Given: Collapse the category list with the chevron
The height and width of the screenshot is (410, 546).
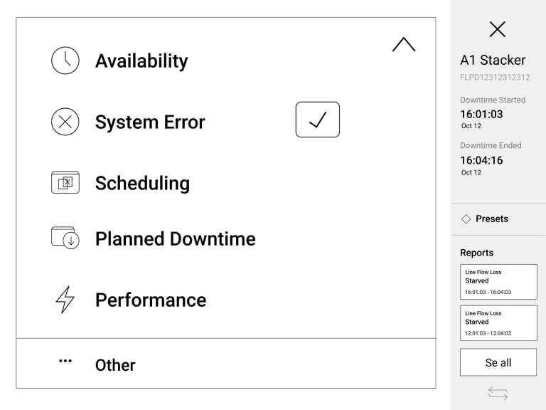Looking at the screenshot, I should click(x=403, y=44).
